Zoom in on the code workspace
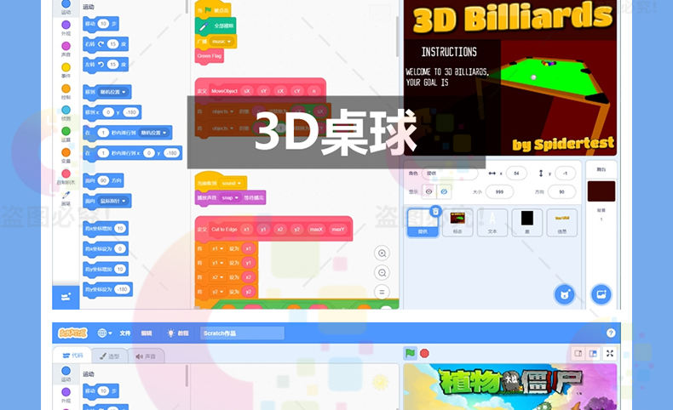673x410 pixels. (x=382, y=253)
